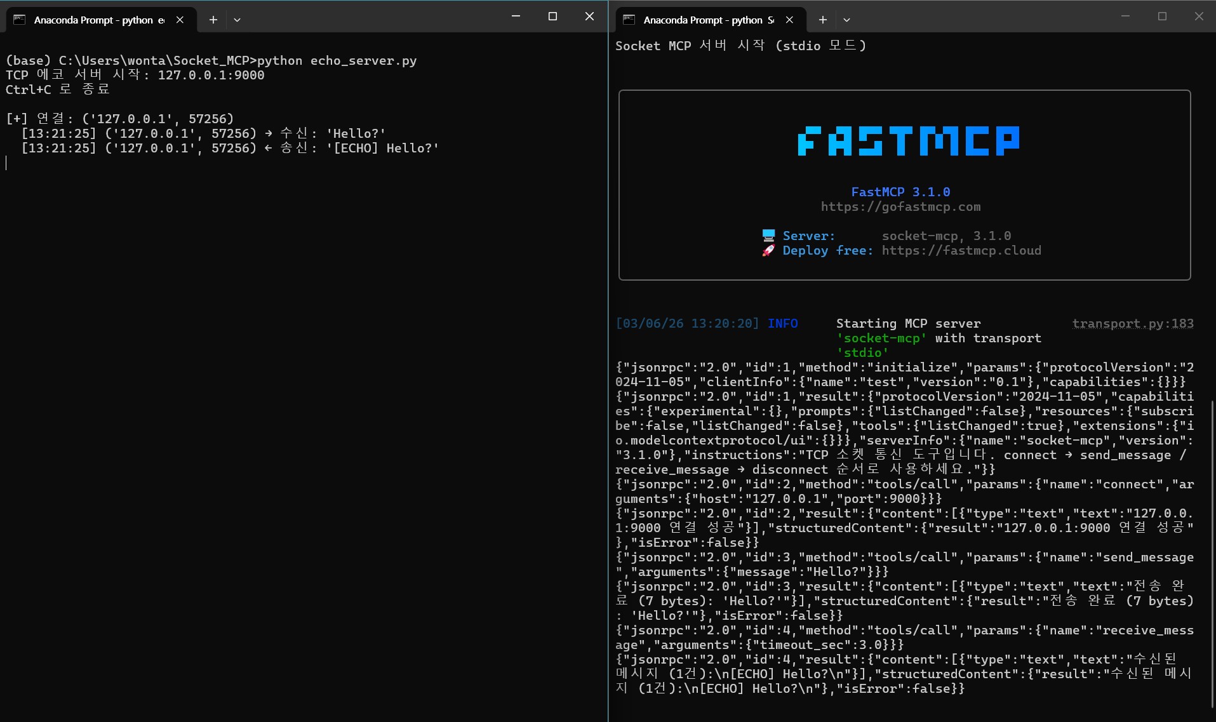Select the right window's Anaconda Prompt tab
This screenshot has height=722, width=1216.
pos(711,20)
